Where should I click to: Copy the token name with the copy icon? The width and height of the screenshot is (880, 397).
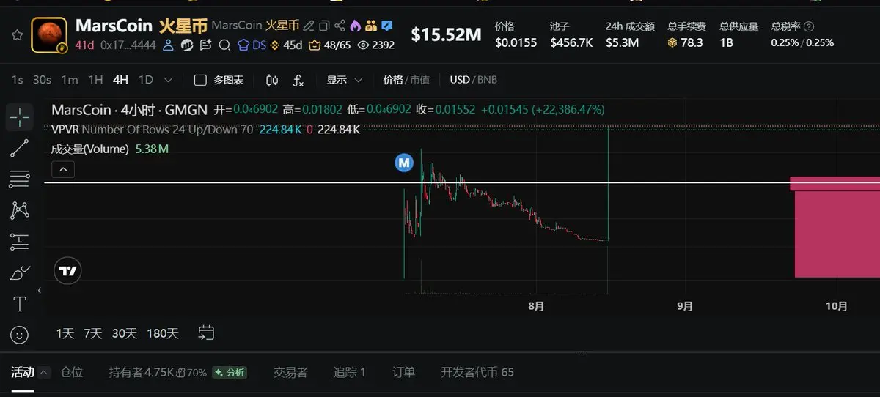(324, 26)
